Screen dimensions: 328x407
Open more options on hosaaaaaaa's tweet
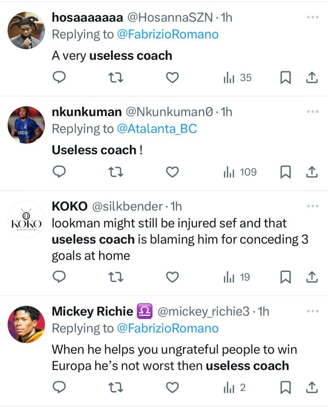pyautogui.click(x=312, y=17)
